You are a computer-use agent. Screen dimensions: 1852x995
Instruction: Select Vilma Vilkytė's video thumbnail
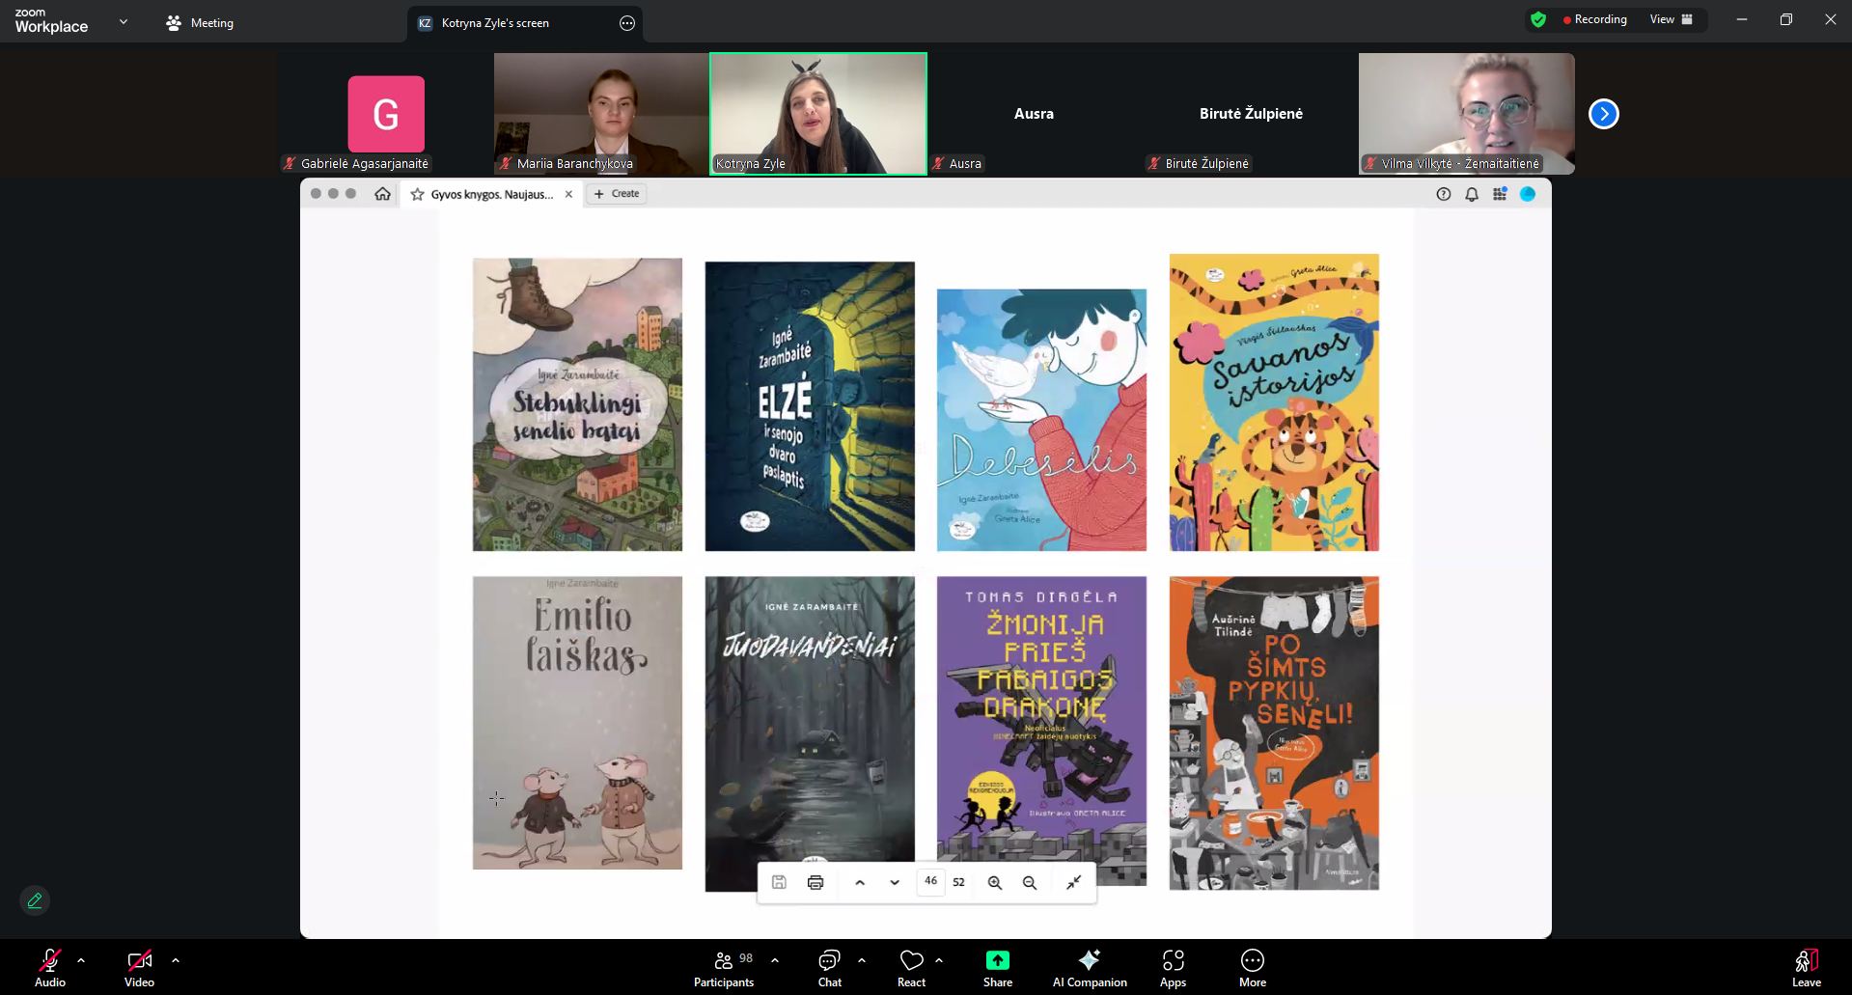(x=1466, y=113)
